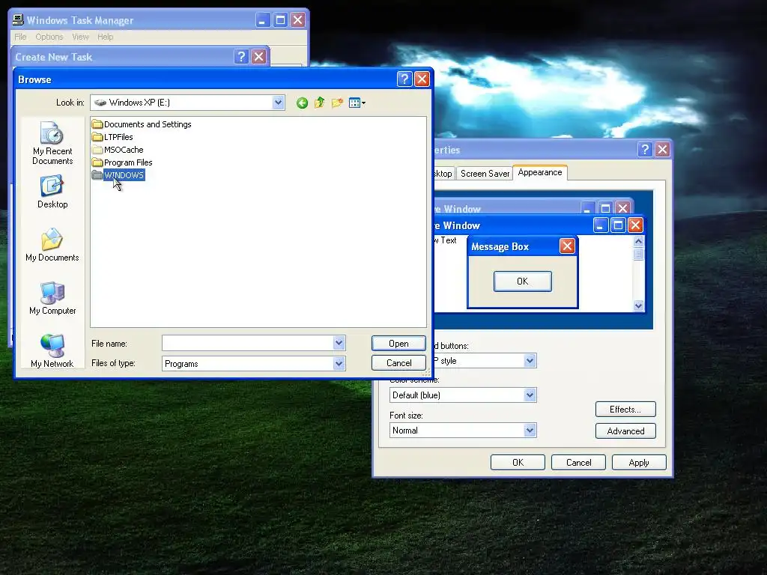Close the Browse dialog
This screenshot has height=575, width=767.
pyautogui.click(x=422, y=79)
